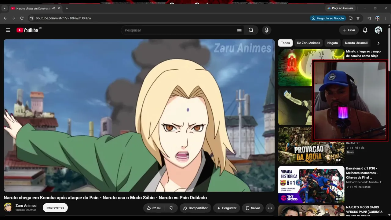Like the video with 32 mil likes
The image size is (391, 220).
point(154,208)
